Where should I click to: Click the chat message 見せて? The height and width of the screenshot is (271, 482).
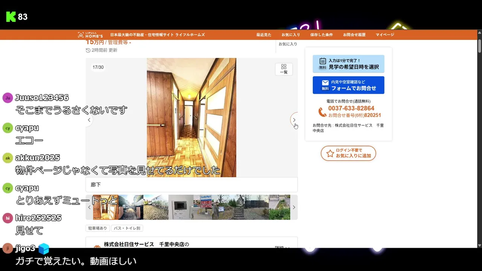tap(29, 230)
